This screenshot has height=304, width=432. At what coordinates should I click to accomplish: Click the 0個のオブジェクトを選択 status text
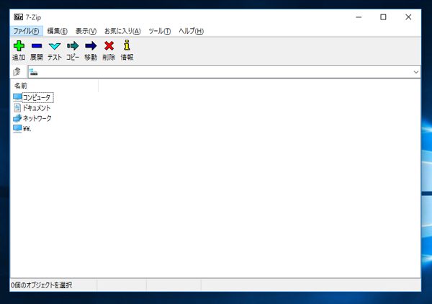41,285
